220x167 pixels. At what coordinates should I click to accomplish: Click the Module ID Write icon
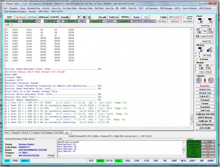pyautogui.click(x=208, y=67)
